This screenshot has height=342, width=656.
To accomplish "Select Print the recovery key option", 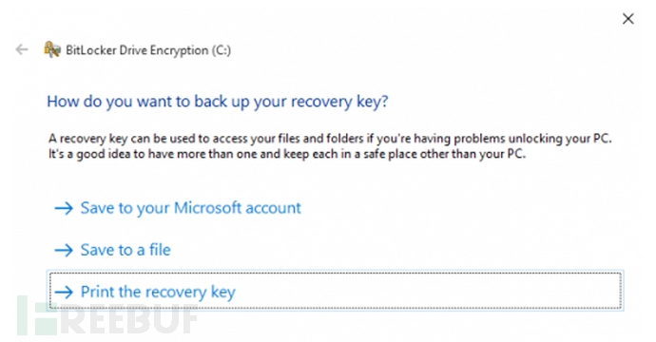I will [x=335, y=291].
